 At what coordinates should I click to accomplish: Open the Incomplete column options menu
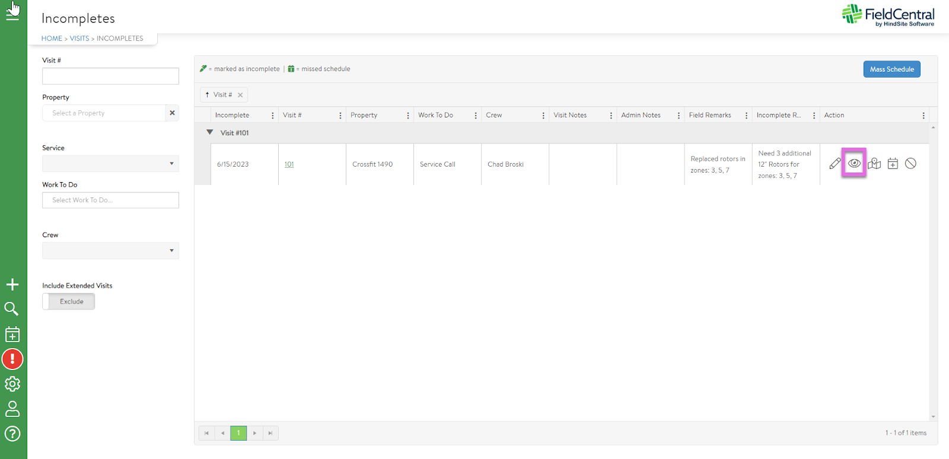click(x=273, y=116)
